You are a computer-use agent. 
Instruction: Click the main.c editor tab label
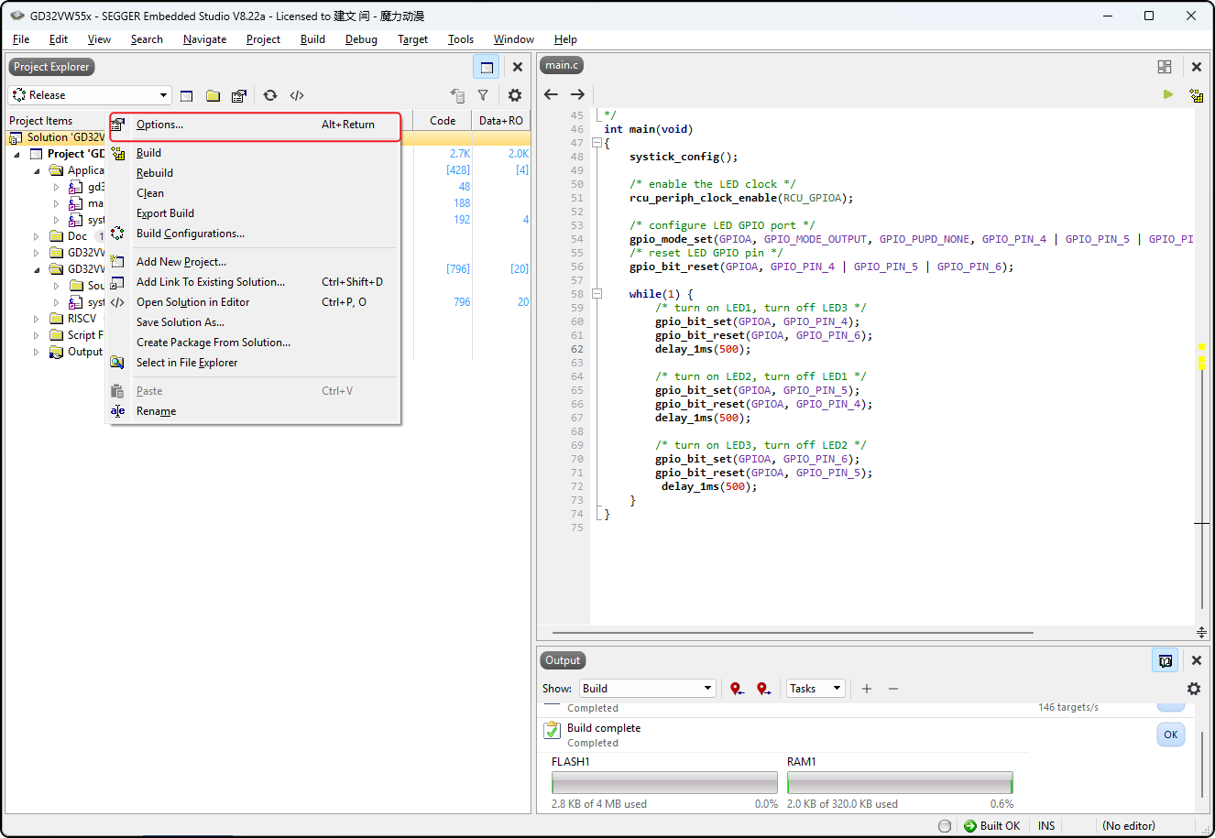[x=562, y=65]
